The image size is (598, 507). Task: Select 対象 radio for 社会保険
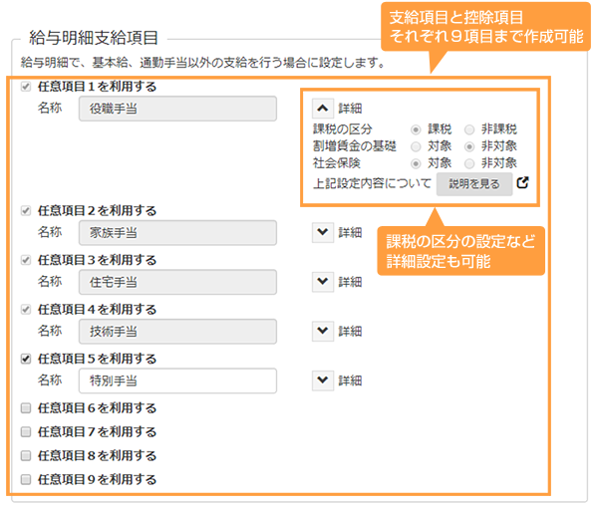416,163
